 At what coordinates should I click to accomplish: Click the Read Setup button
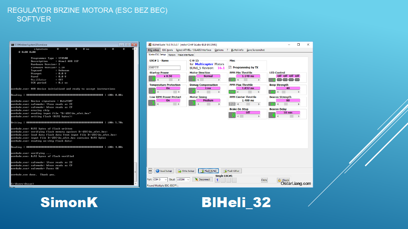pos(163,171)
